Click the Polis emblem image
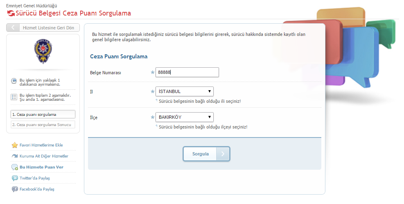This screenshot has height=204, width=404. [43, 51]
